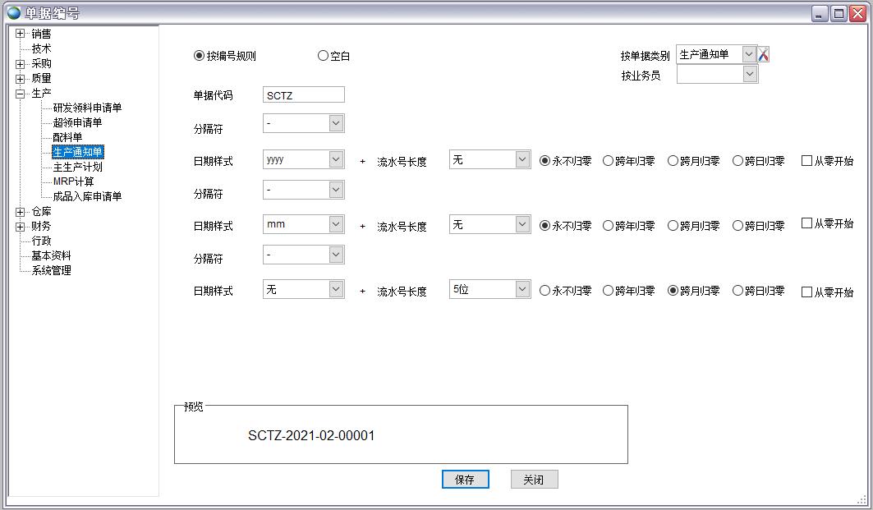Open the yyyy date format dropdown
The image size is (873, 510).
click(335, 159)
